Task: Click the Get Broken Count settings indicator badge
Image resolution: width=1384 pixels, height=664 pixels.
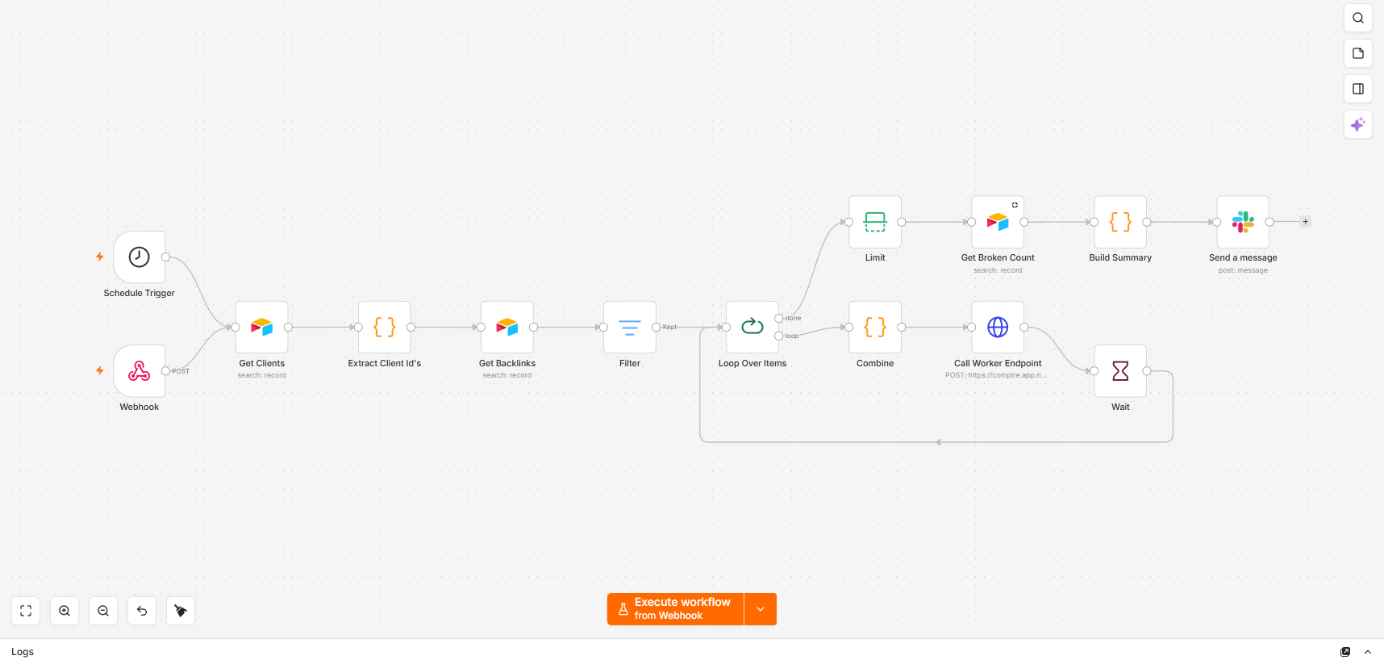Action: [x=1015, y=205]
